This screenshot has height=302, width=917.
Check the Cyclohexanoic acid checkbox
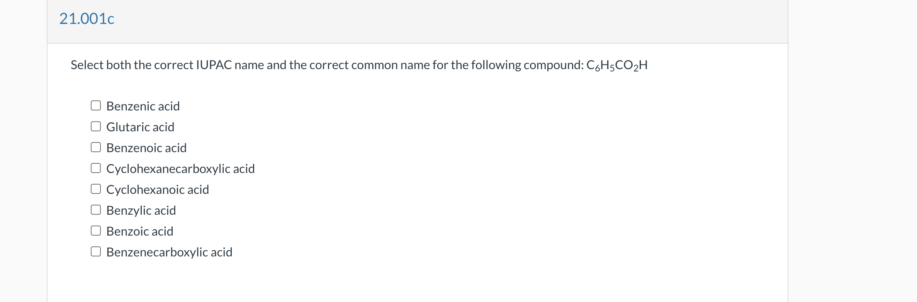pos(96,188)
